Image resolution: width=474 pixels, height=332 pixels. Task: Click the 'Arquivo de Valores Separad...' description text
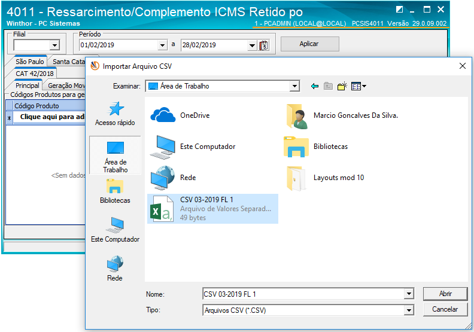[x=226, y=209]
